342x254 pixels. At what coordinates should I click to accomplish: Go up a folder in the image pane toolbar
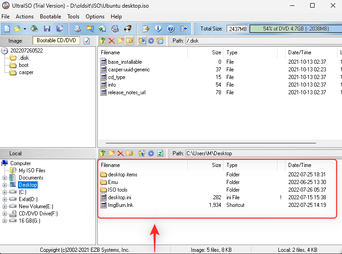click(x=103, y=41)
